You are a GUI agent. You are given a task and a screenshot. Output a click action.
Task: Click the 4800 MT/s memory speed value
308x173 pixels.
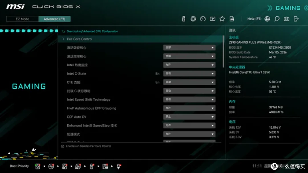[276, 112]
